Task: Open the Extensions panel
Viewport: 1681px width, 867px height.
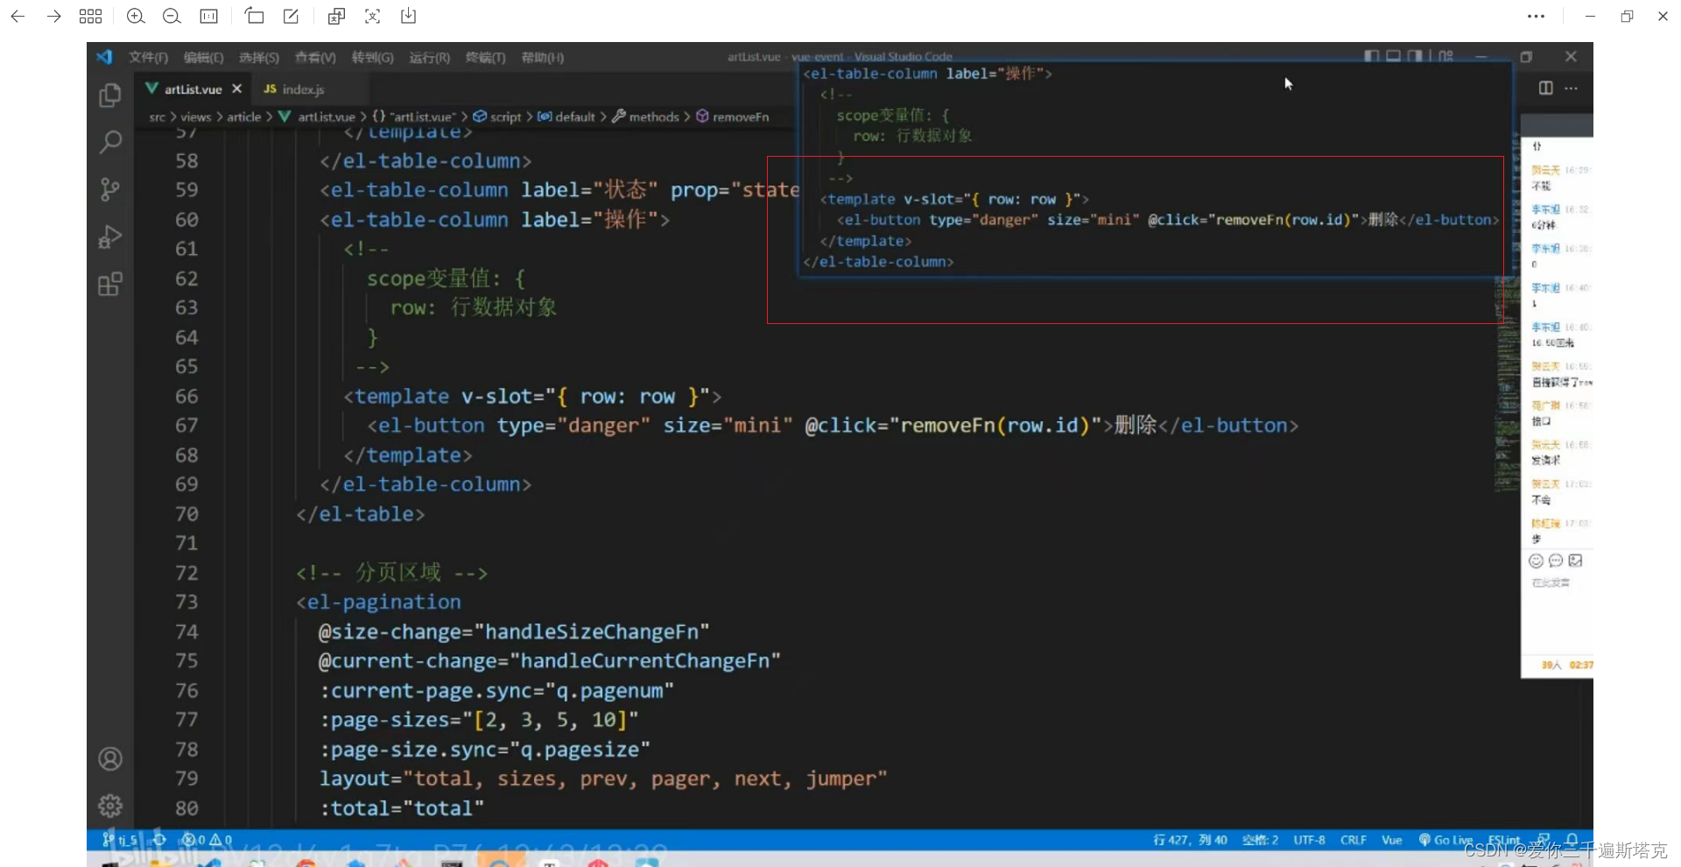Action: (x=110, y=284)
